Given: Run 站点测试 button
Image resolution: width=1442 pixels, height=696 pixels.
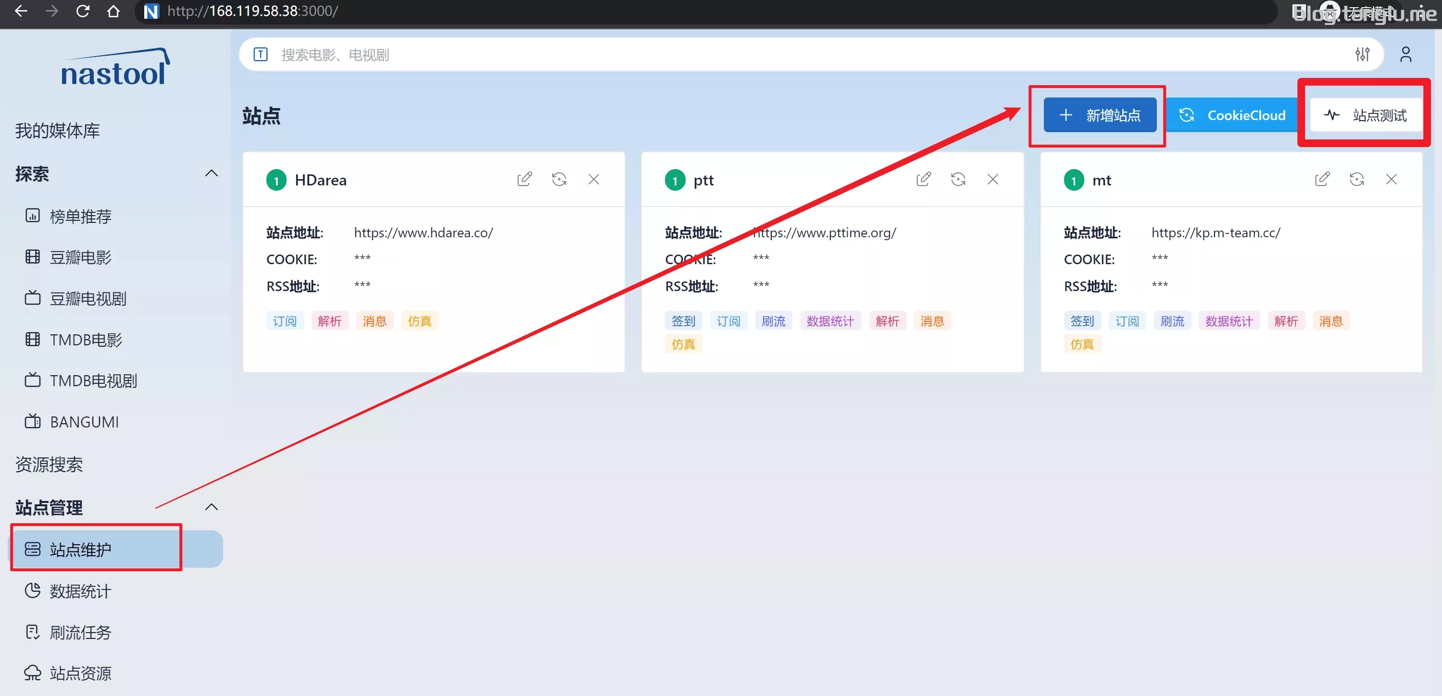Looking at the screenshot, I should [1366, 115].
